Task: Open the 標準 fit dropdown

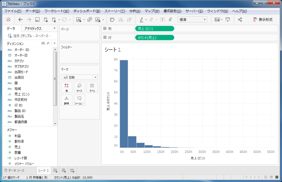Action: click(x=192, y=20)
